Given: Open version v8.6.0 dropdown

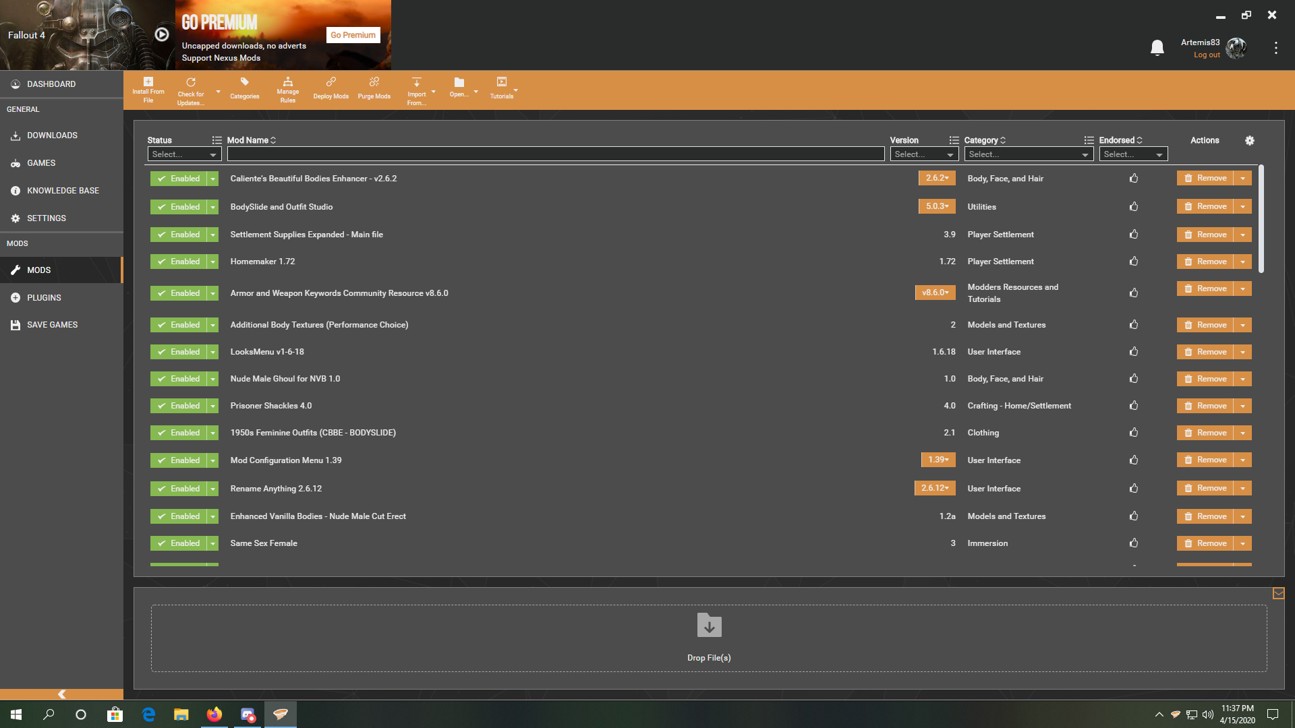Looking at the screenshot, I should coord(935,293).
